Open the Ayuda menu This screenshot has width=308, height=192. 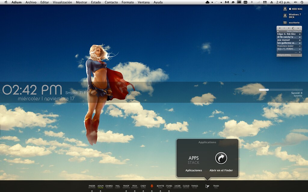pos(158,2)
